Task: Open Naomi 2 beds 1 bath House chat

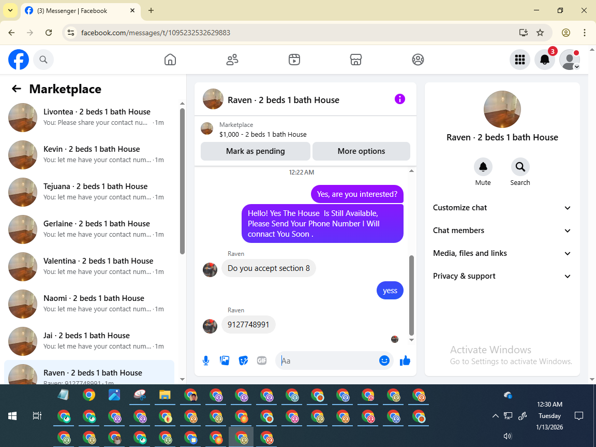Action: [x=90, y=304]
